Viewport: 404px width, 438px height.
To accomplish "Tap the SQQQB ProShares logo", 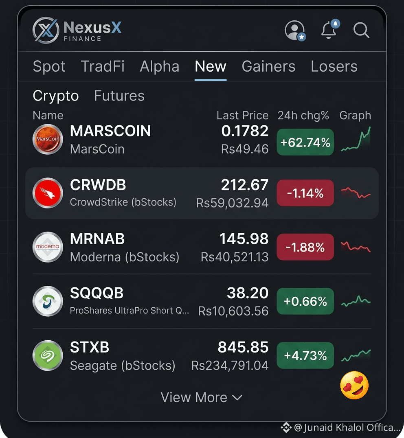I will tap(48, 301).
